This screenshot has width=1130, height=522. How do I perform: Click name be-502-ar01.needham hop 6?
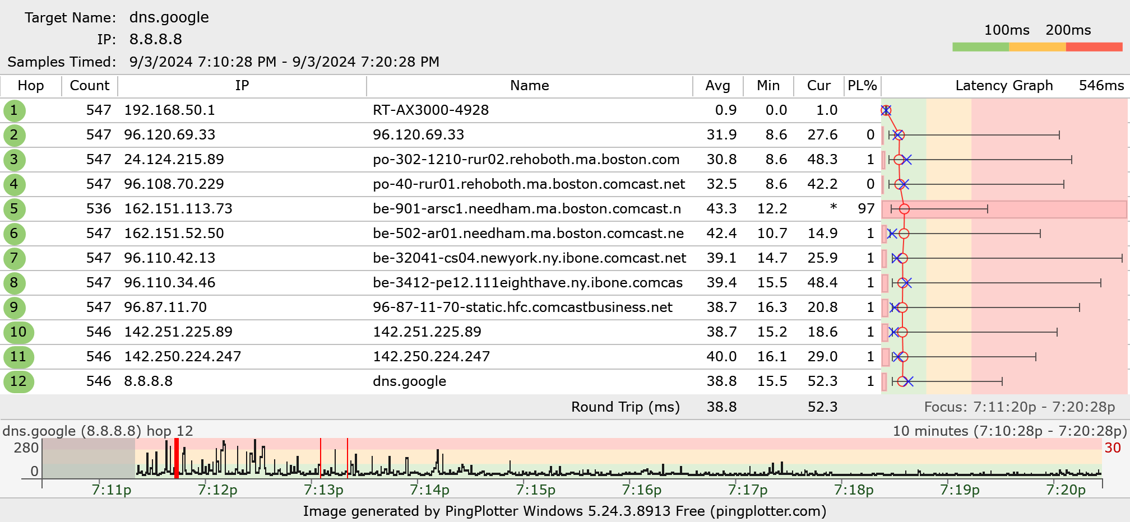[x=529, y=234]
